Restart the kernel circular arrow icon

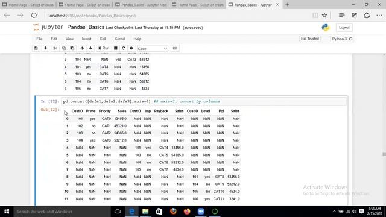124,48
